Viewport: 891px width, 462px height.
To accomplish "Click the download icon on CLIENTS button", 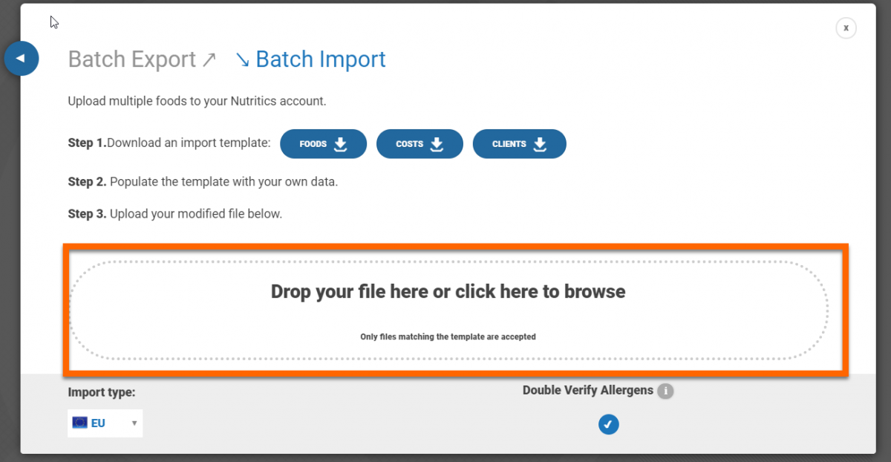I will pos(540,144).
